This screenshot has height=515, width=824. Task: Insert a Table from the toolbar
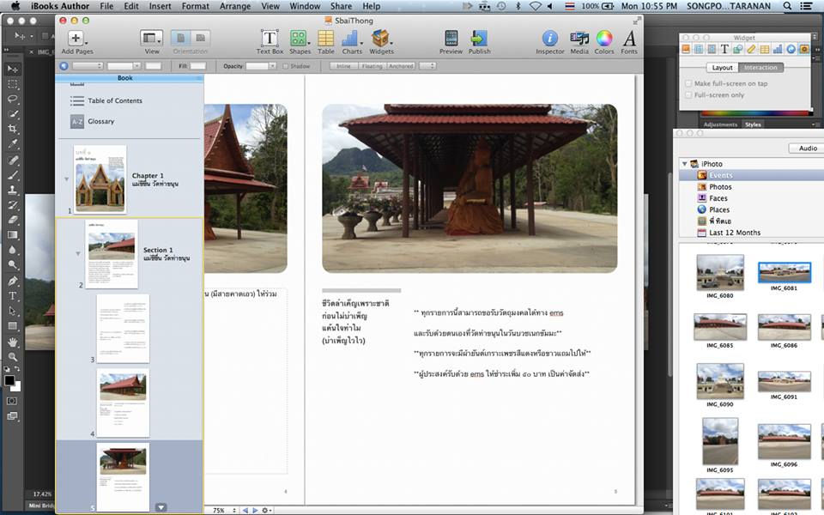point(326,38)
